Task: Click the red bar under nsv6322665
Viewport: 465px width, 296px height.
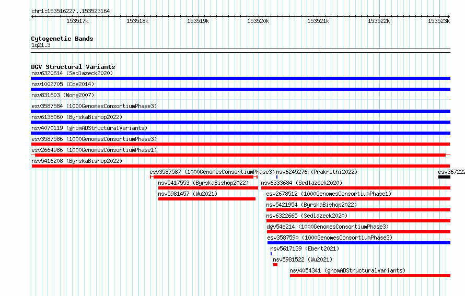Action: [x=358, y=221]
